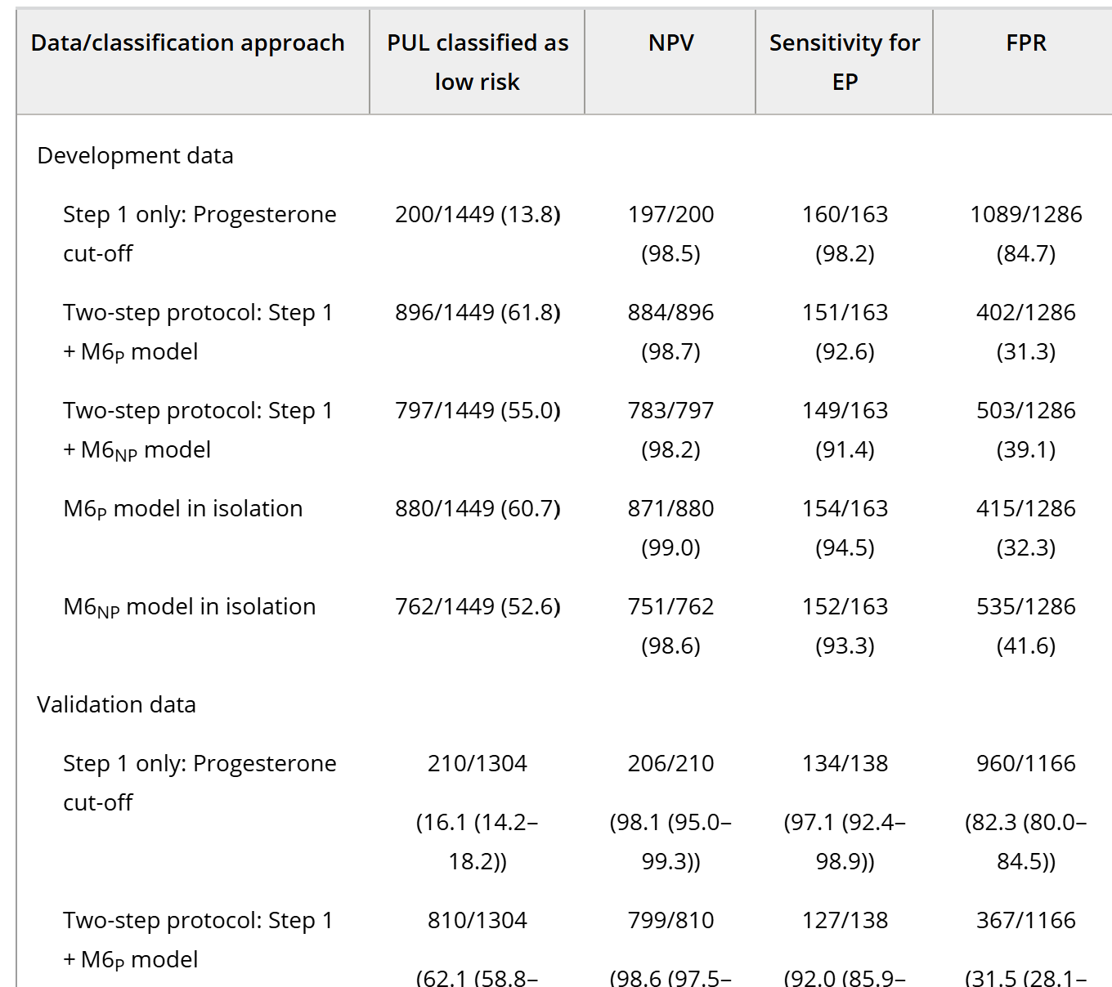This screenshot has width=1112, height=987.
Task: Select the NPV column header
Action: 670,43
